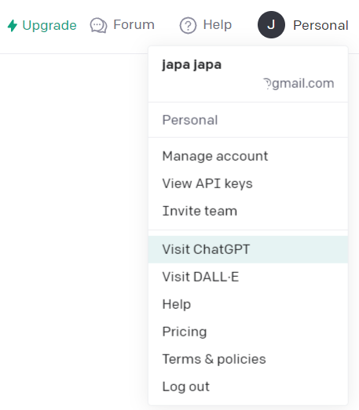Open Visit DALL·E
Screen dimensions: 359x410
(248, 277)
